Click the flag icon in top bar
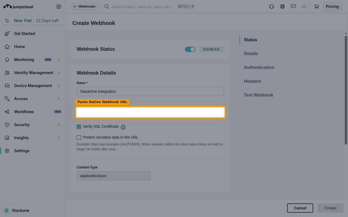 (293, 7)
